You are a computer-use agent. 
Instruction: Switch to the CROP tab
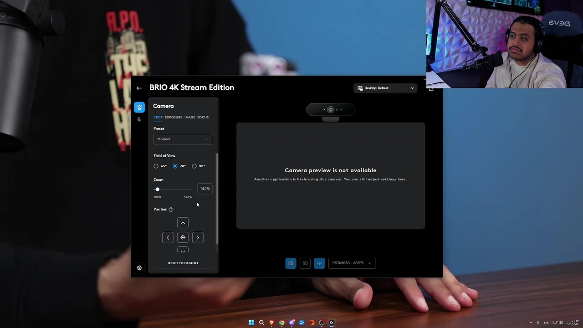tap(158, 118)
